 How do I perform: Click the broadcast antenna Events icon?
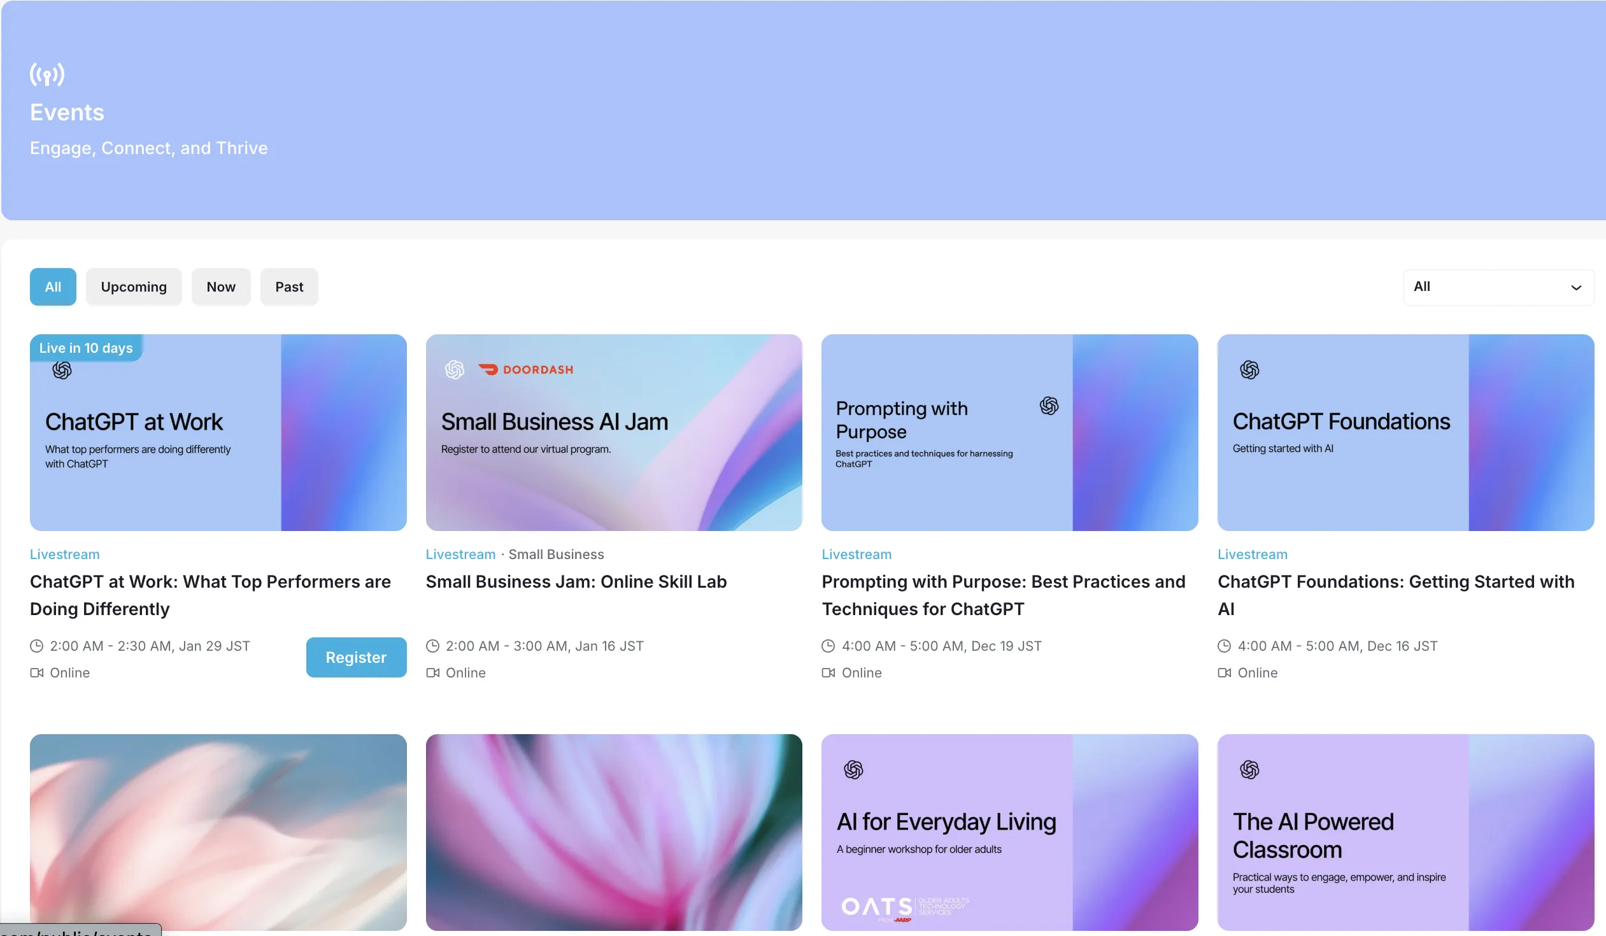point(46,74)
